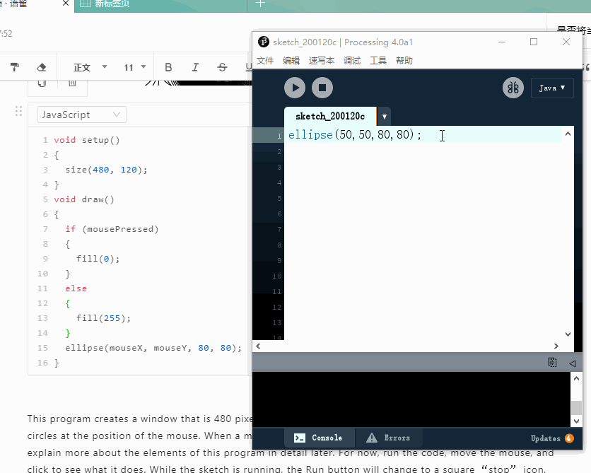
Task: Click the ellipse(mouseX, mouseY, 80, 80) line
Action: [153, 348]
